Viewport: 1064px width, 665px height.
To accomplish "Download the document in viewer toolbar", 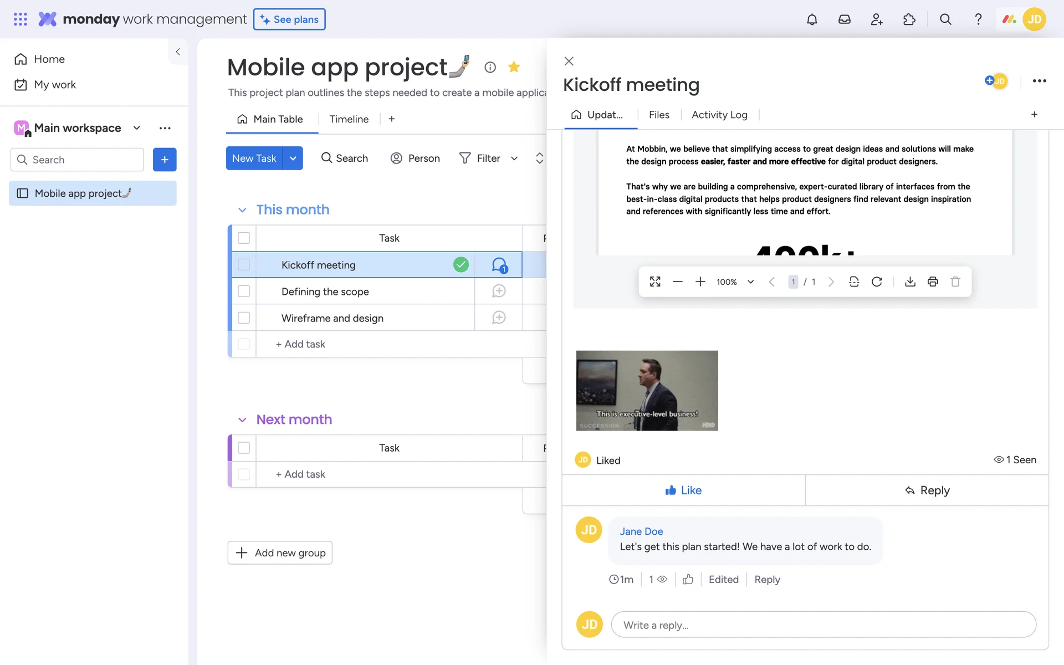I will 910,282.
